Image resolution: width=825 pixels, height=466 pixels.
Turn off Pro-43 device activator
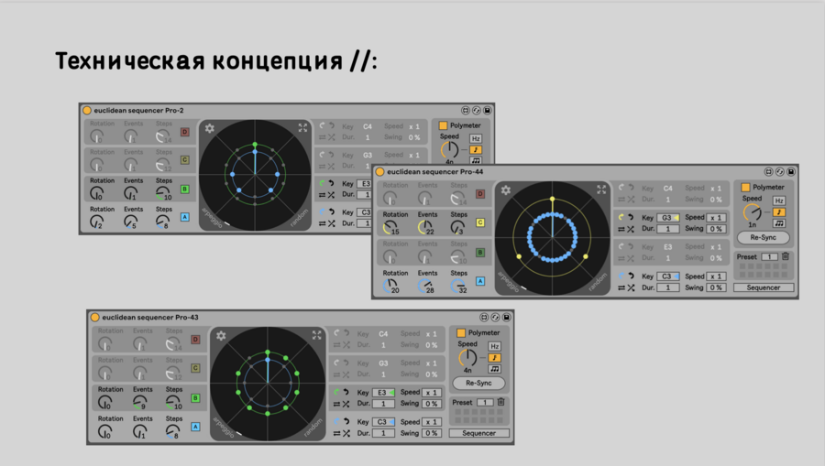[x=95, y=318]
